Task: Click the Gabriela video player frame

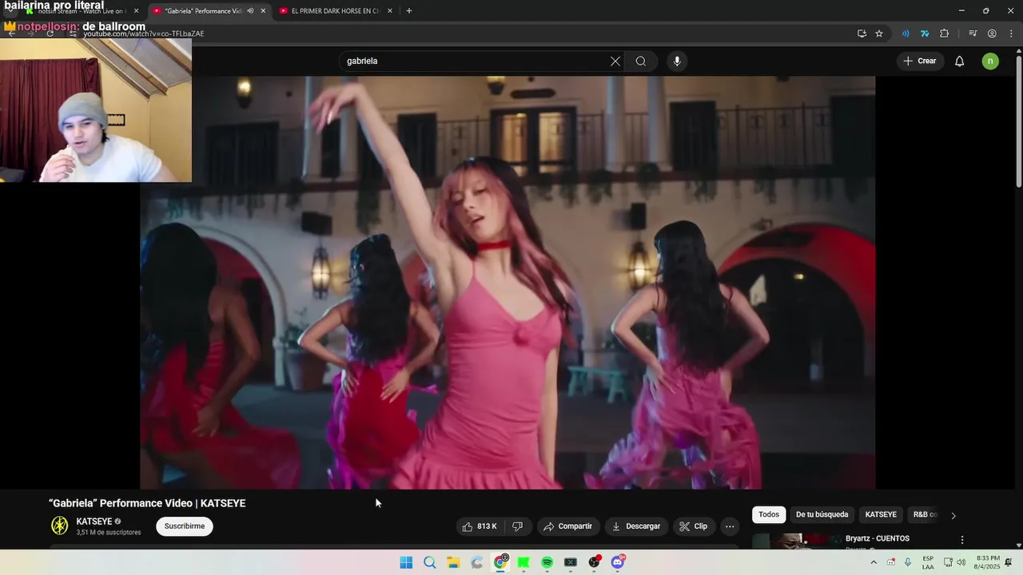Action: [508, 282]
